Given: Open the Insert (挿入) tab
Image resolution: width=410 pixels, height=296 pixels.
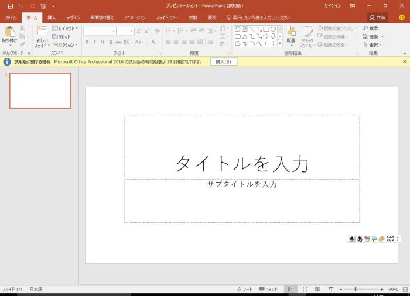Looking at the screenshot, I should (x=52, y=18).
